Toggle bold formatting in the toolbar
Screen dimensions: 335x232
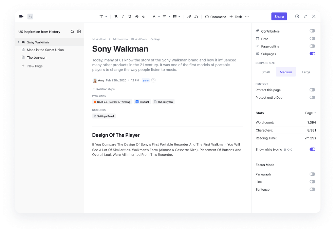[x=116, y=17]
